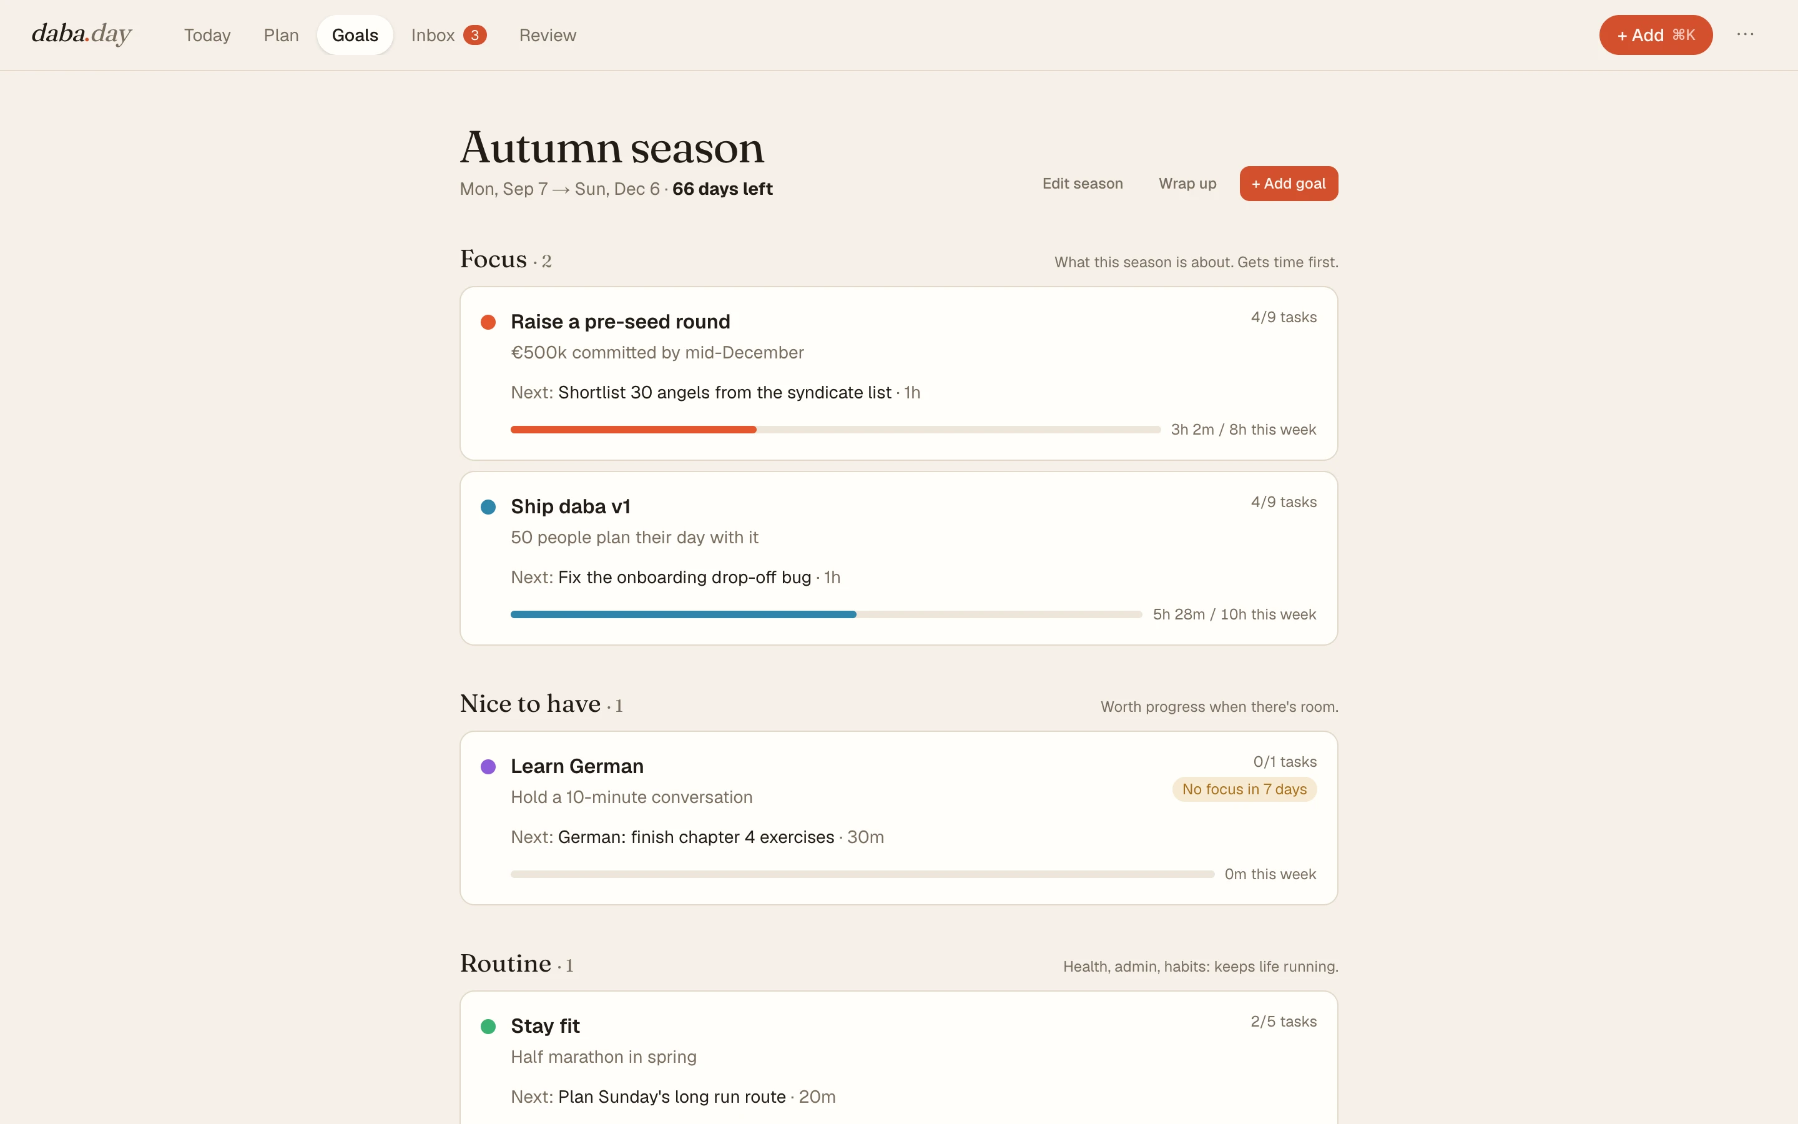
Task: Click 2/5 tasks on Stay fit
Action: tap(1284, 1022)
